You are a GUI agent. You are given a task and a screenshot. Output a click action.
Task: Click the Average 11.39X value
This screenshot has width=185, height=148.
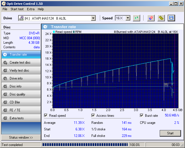(x=79, y=123)
